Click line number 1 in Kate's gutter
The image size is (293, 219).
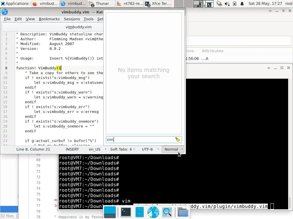point(6,34)
